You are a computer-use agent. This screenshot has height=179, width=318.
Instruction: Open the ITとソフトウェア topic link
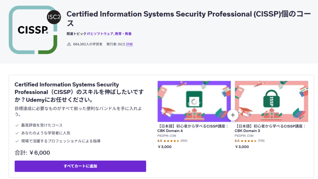[100, 34]
